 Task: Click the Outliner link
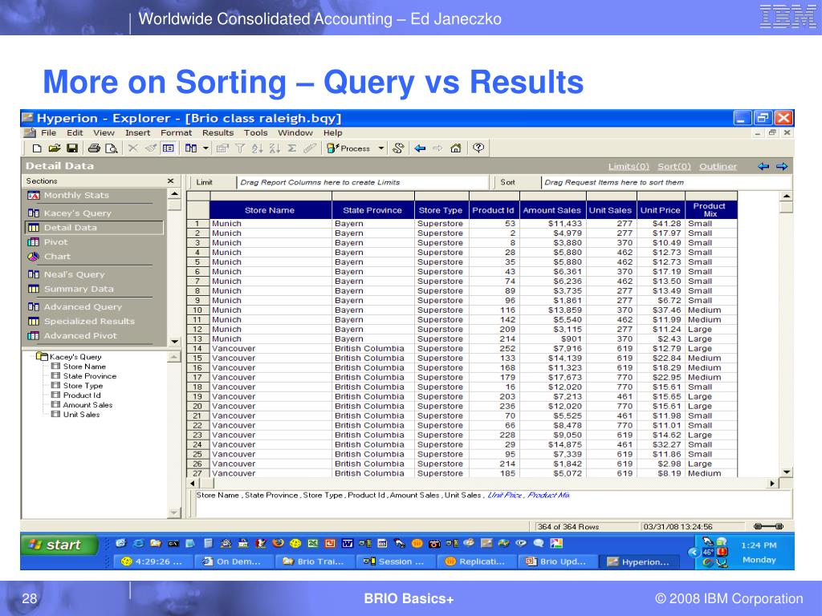718,167
